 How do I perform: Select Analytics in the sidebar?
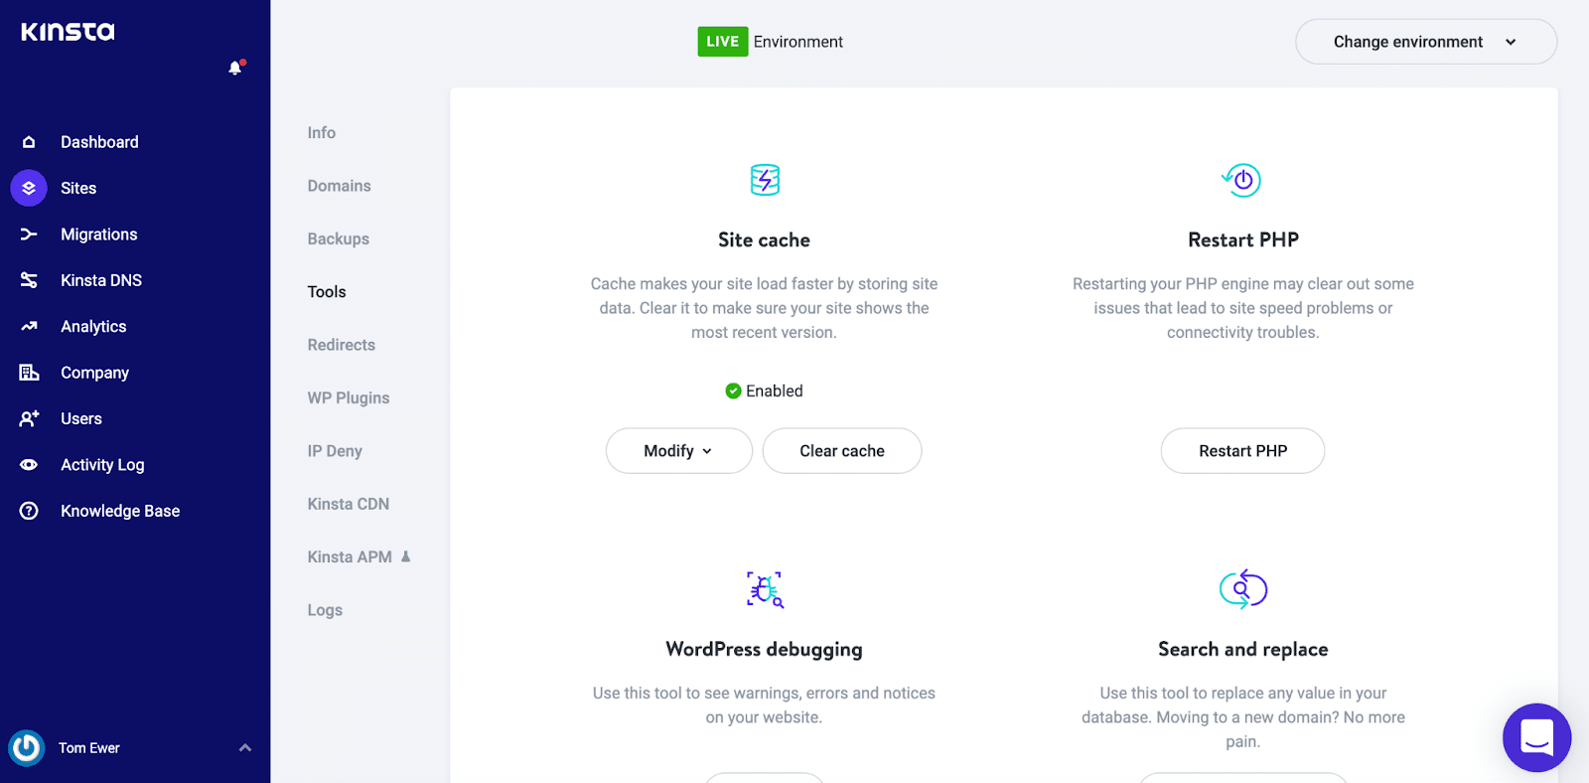point(93,326)
